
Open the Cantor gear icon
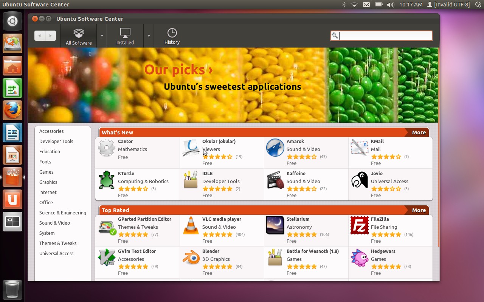pos(107,148)
